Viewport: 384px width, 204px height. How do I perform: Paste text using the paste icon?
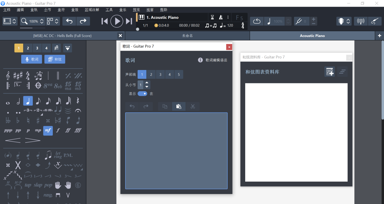coord(179,106)
